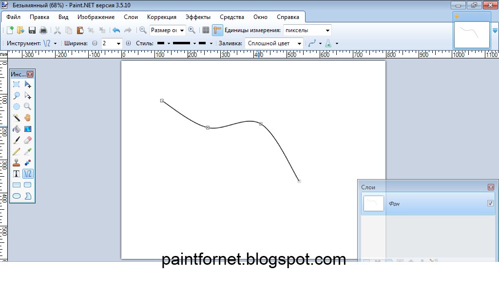499x292 pixels.
Task: Pick the Color Picker tool
Action: (x=28, y=151)
